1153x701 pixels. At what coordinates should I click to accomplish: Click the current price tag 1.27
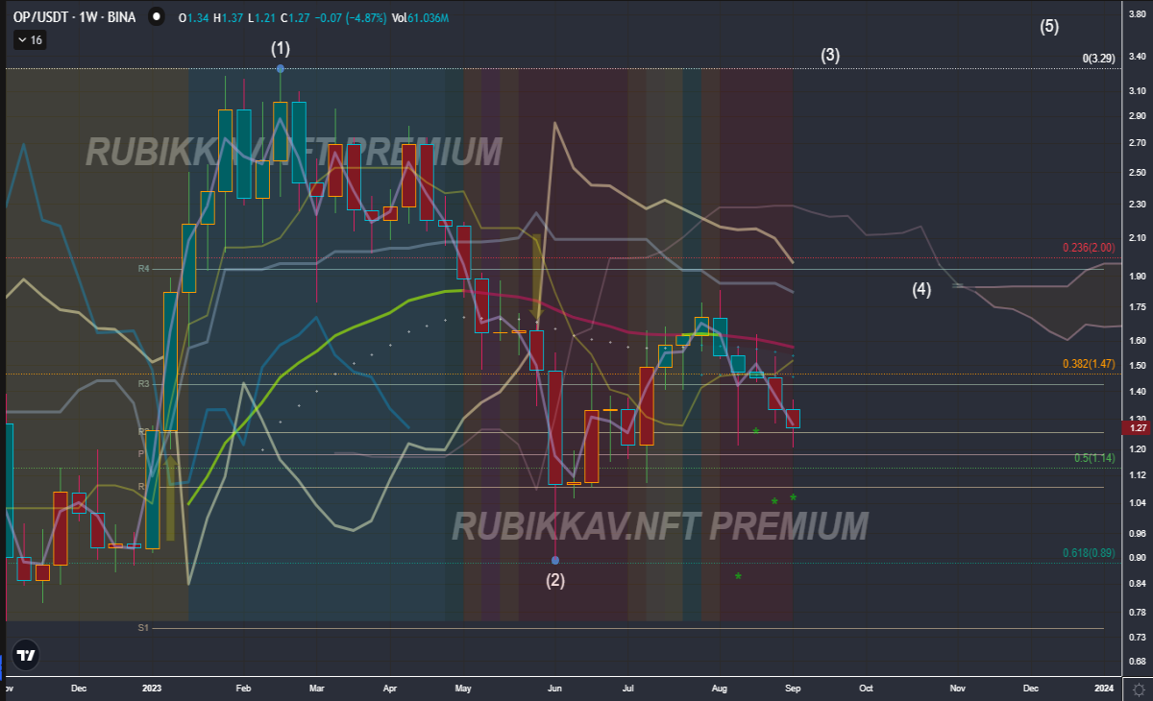[x=1137, y=427]
